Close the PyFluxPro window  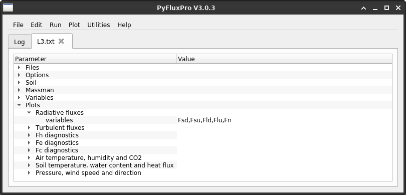click(398, 8)
